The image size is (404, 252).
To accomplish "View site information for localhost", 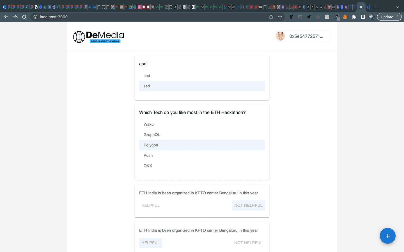I will click(35, 17).
